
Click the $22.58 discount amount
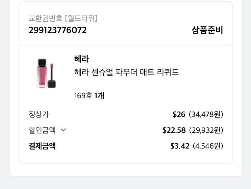point(174,130)
